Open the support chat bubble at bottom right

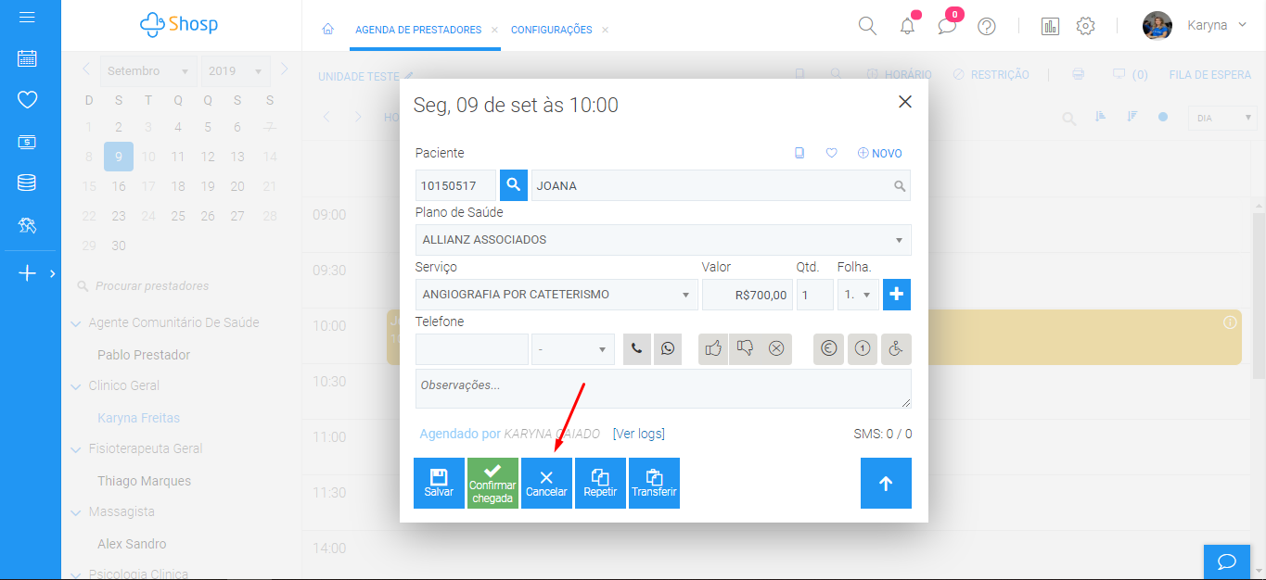1227,562
